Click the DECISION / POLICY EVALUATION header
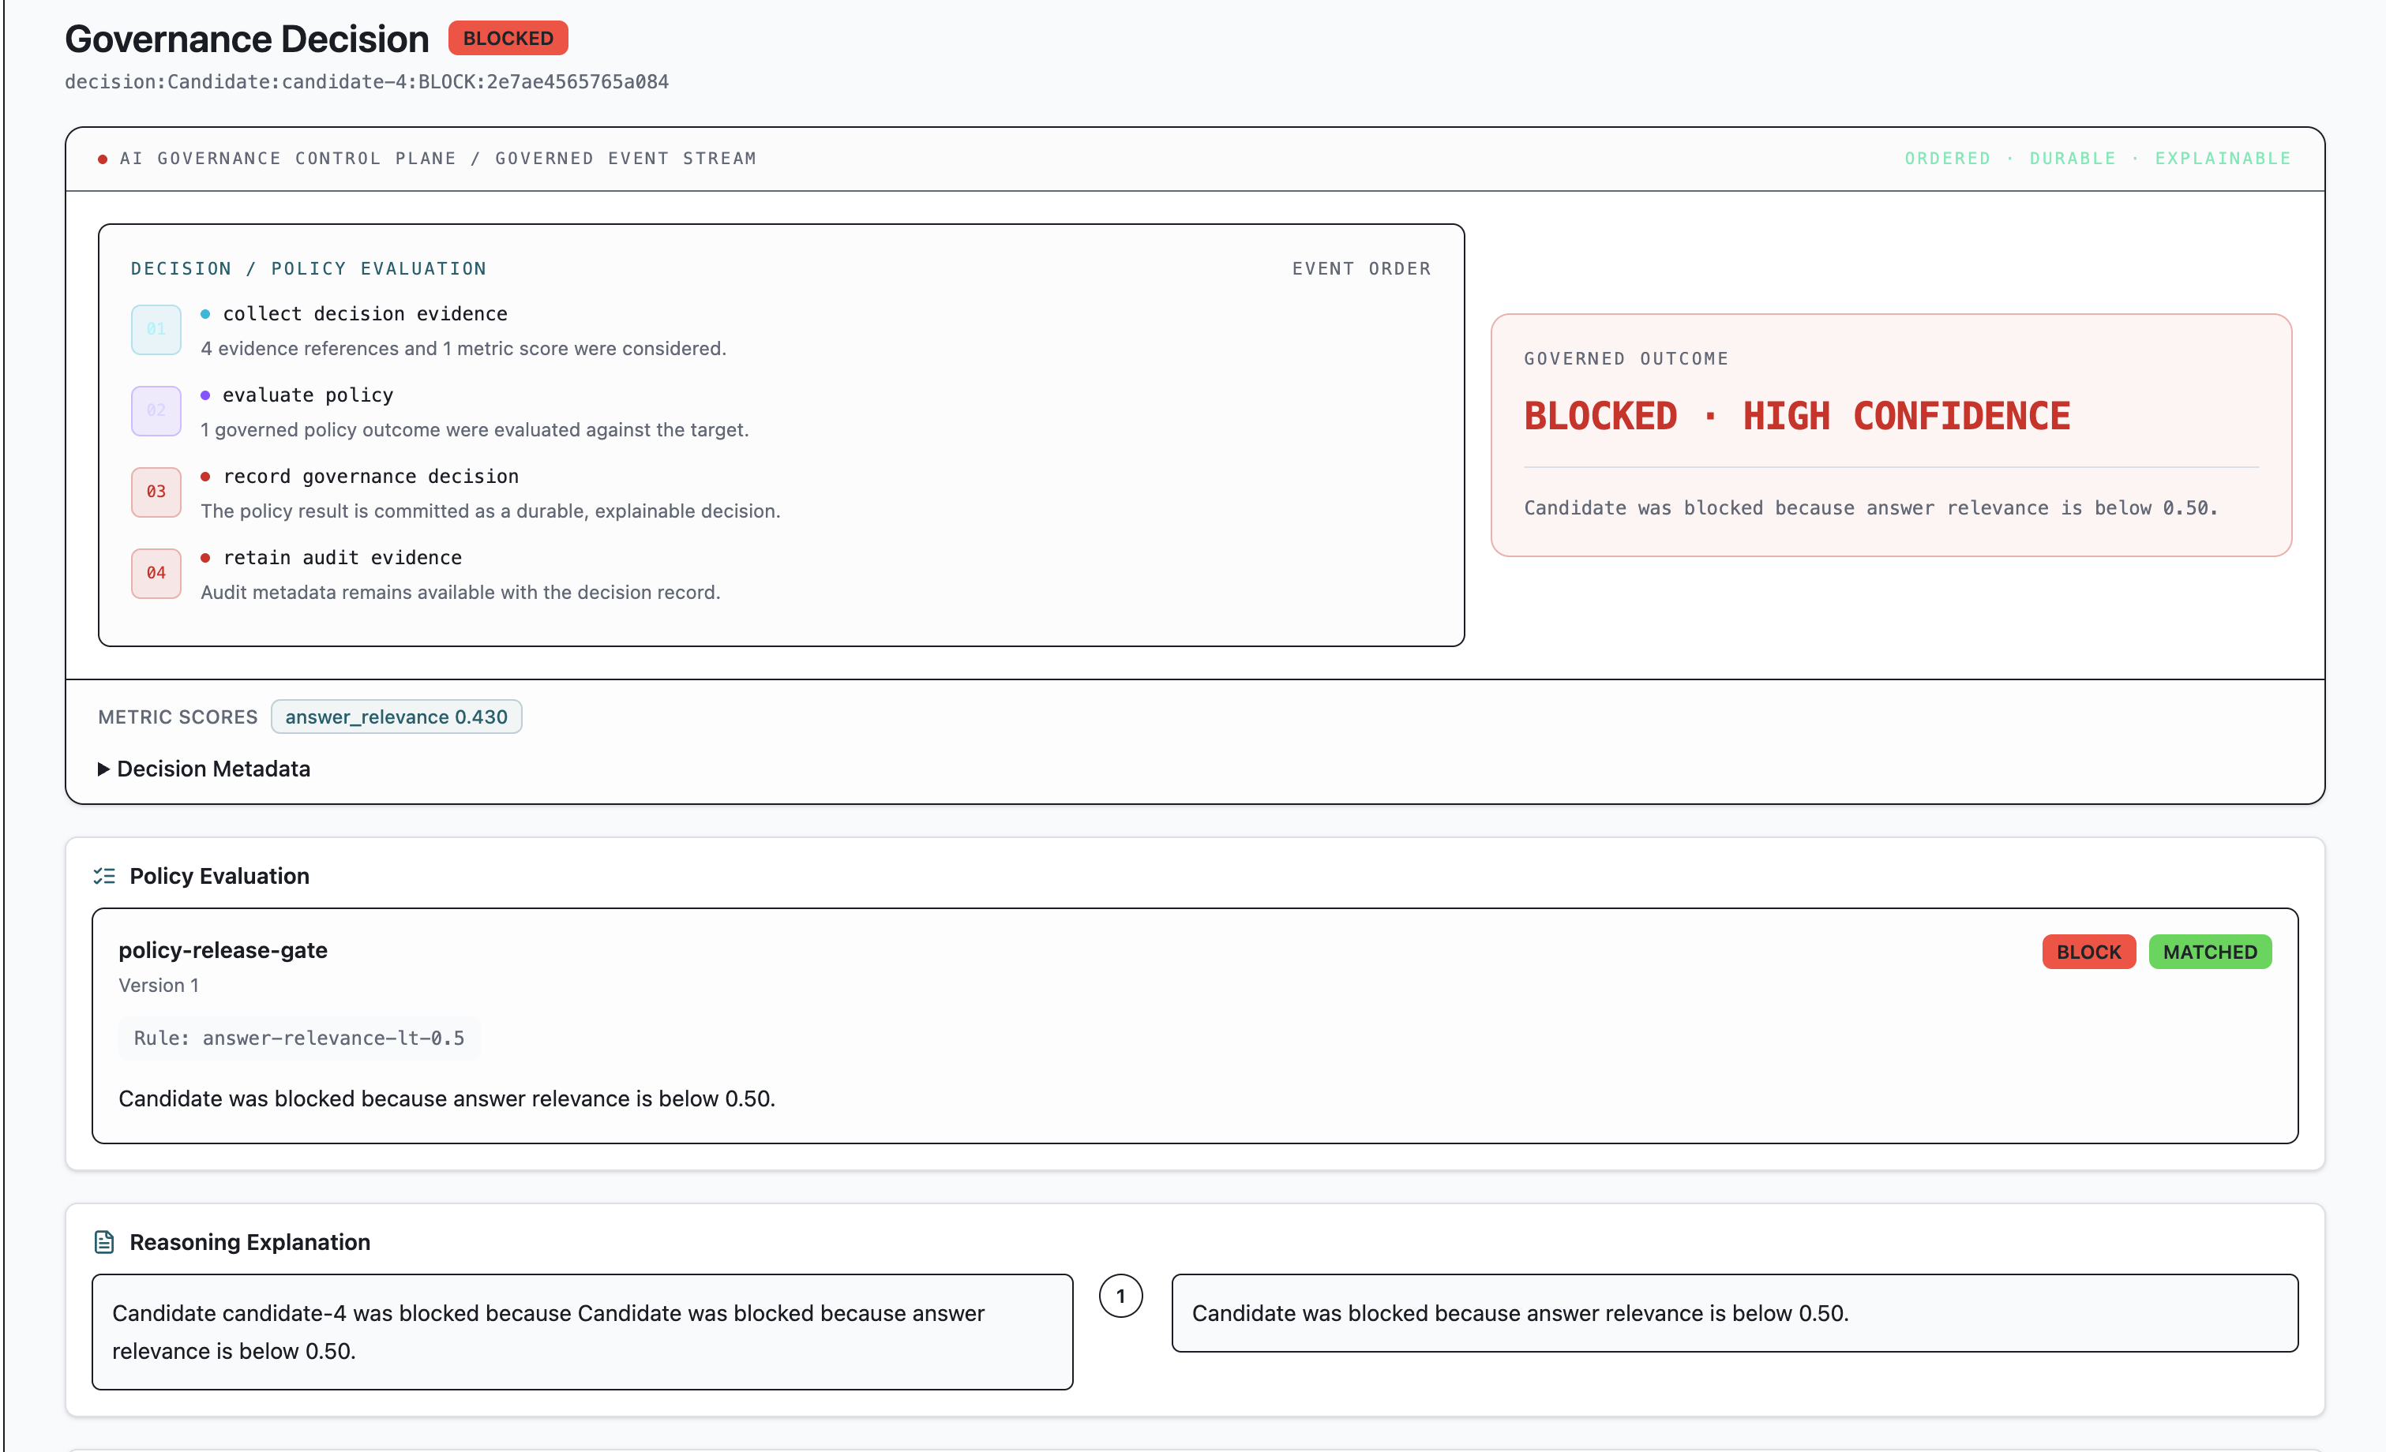The height and width of the screenshot is (1452, 2386). (309, 268)
